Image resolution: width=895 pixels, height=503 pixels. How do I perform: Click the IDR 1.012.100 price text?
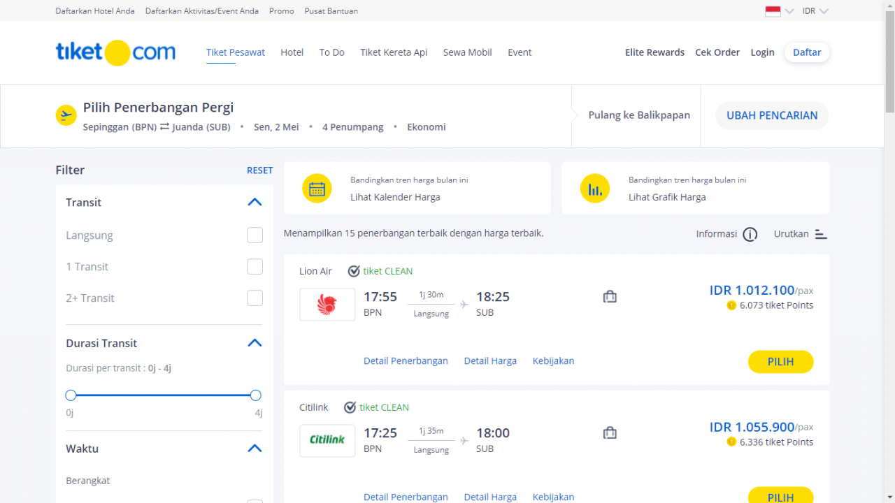click(x=752, y=290)
